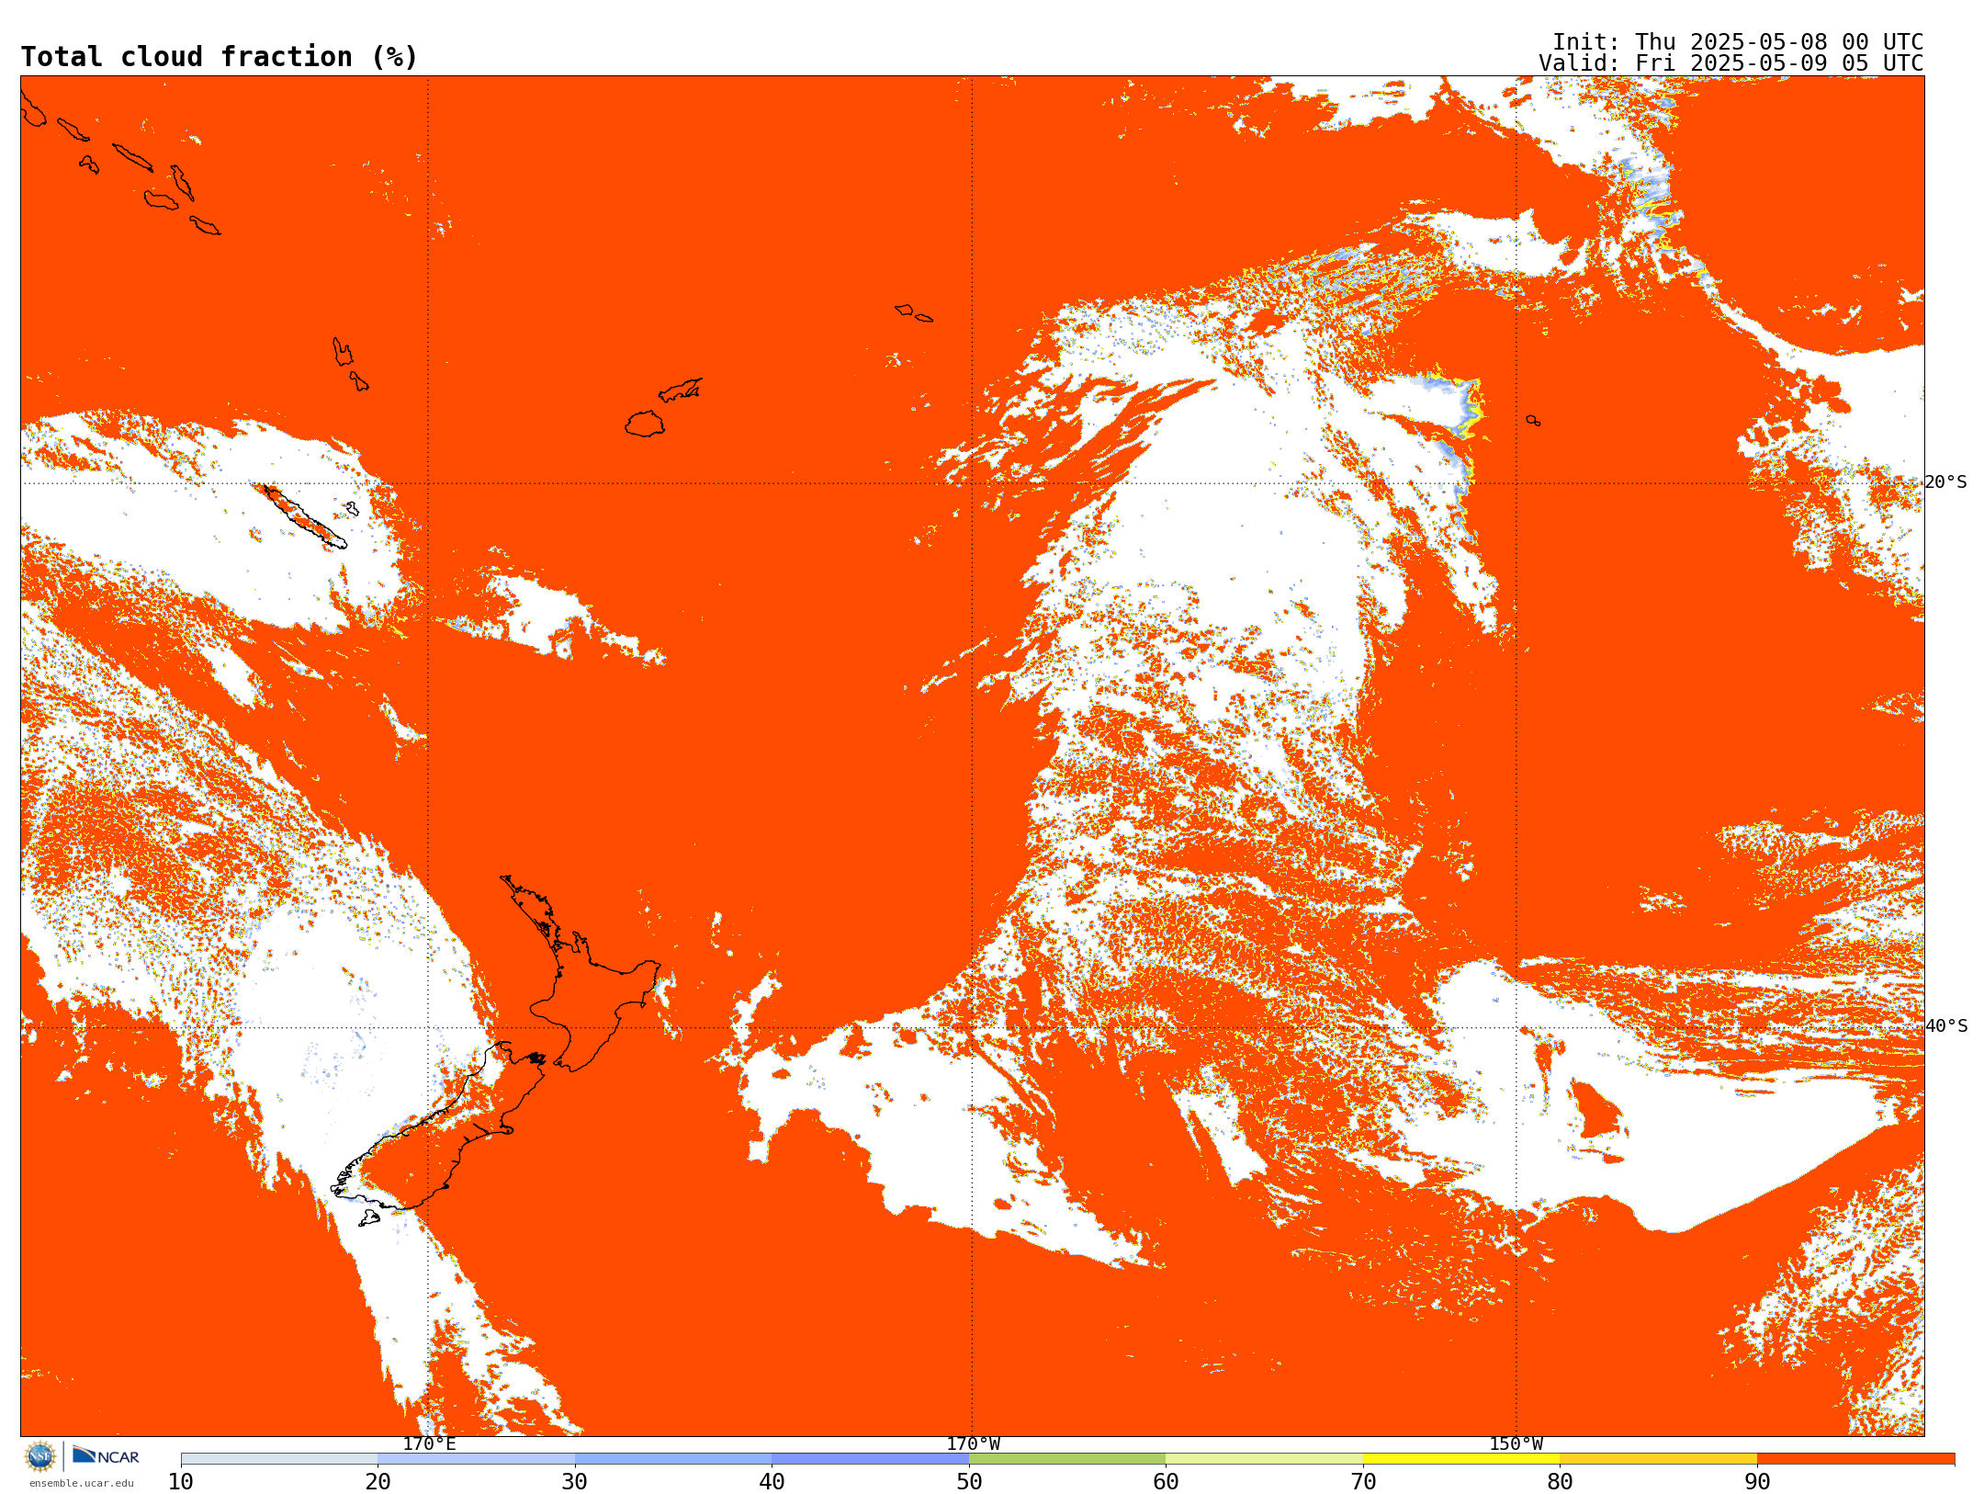This screenshot has height=1494, width=1984.
Task: Click the 'Total cloud fraction (%)' title
Action: click(220, 57)
